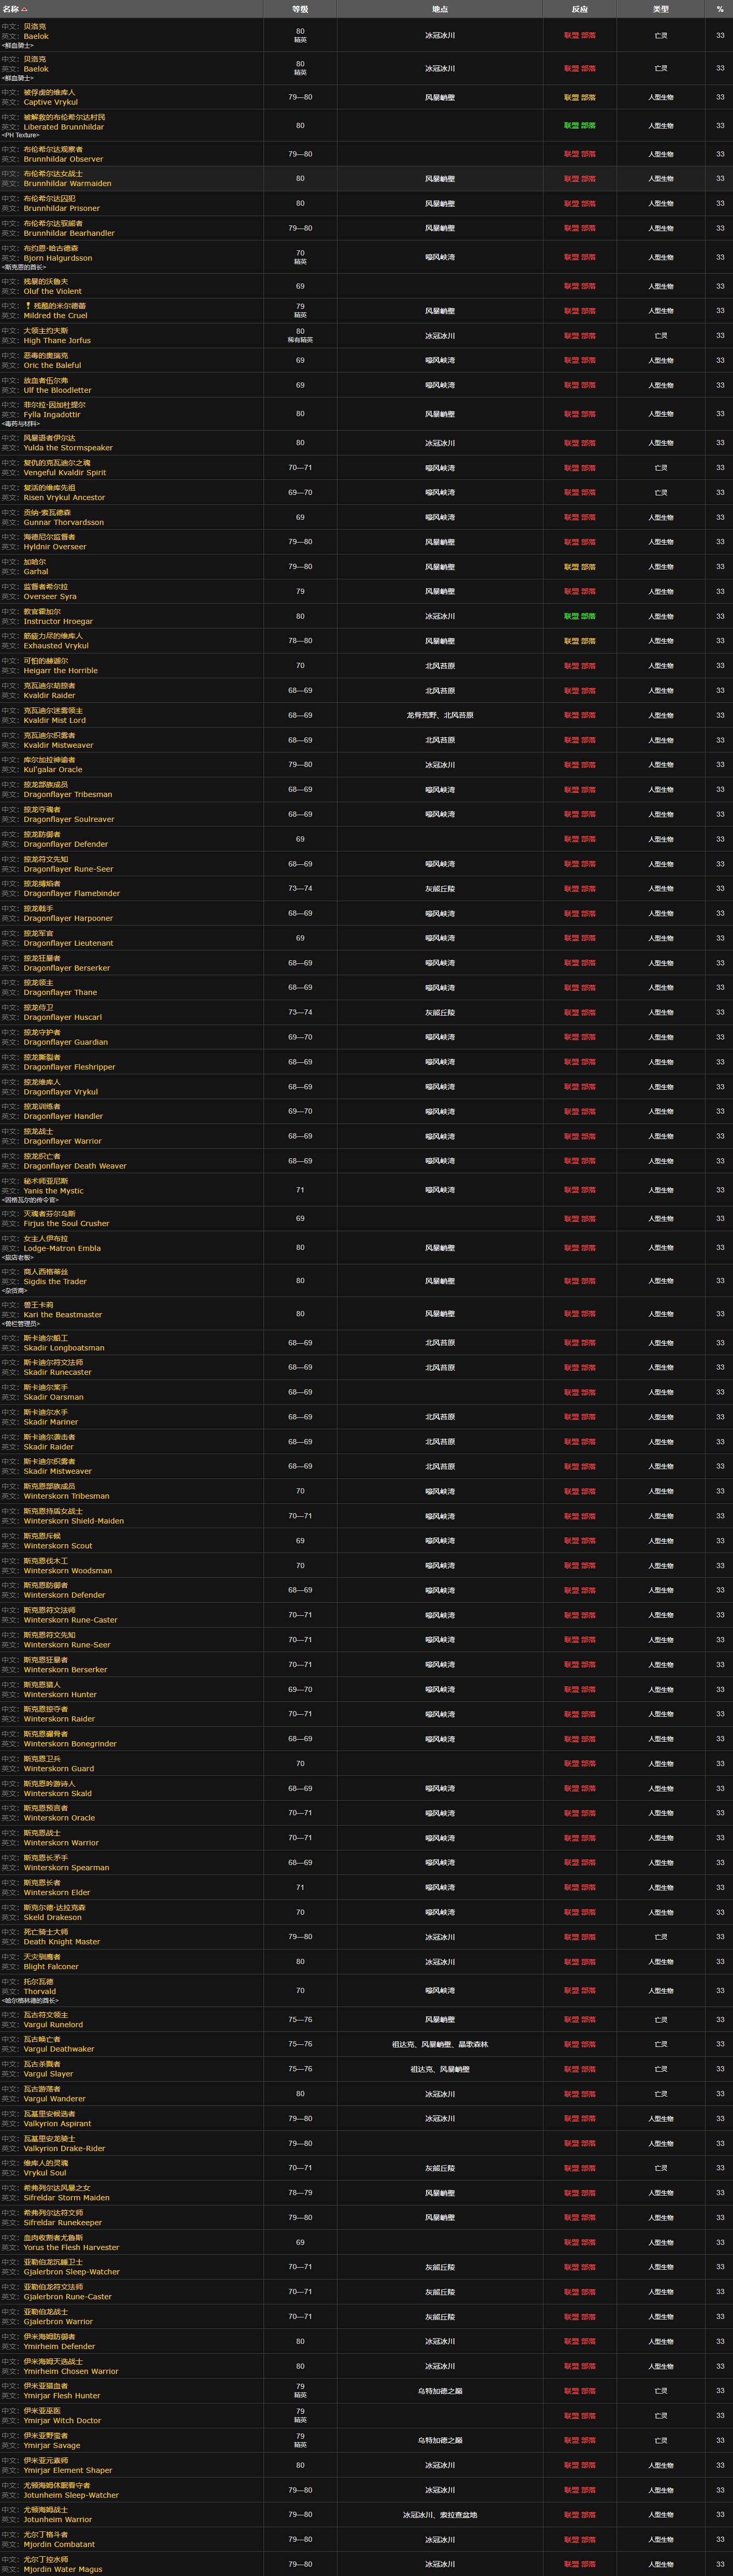Sort the table by the 反应 column
This screenshot has height=2576, width=733.
(x=579, y=9)
